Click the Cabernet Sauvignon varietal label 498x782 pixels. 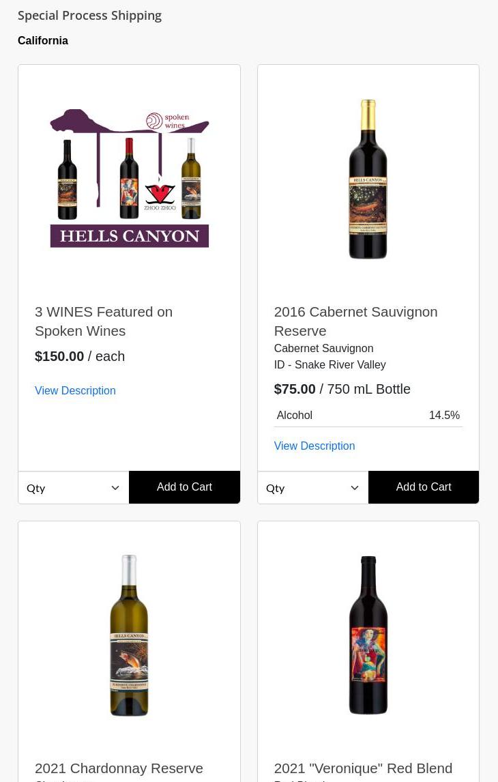pos(323,348)
